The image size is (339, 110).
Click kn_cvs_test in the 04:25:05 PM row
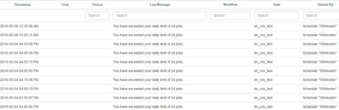(x=263, y=71)
